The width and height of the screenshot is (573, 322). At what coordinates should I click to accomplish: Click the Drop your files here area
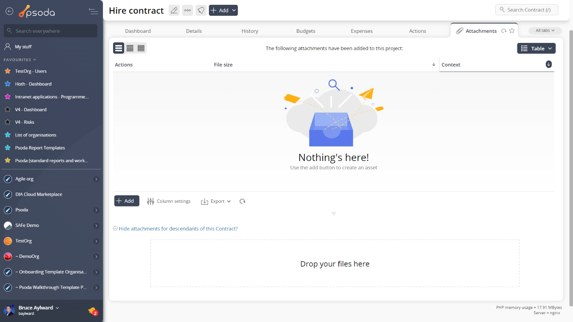(x=335, y=263)
